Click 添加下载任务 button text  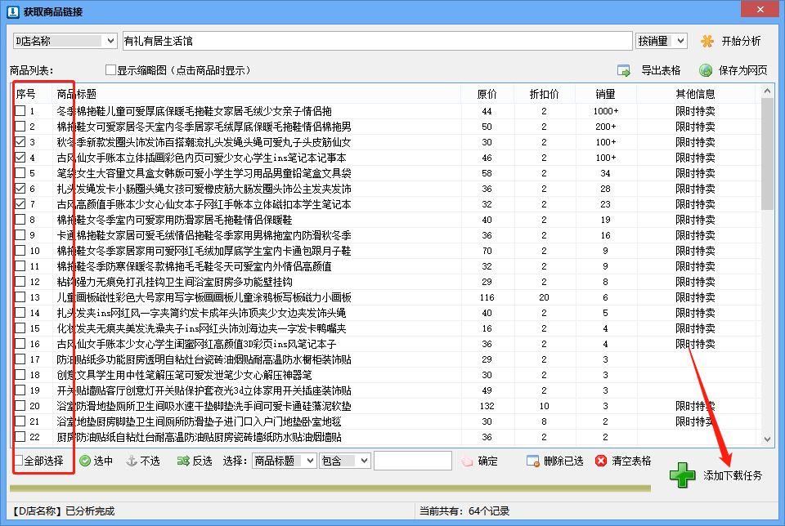733,475
